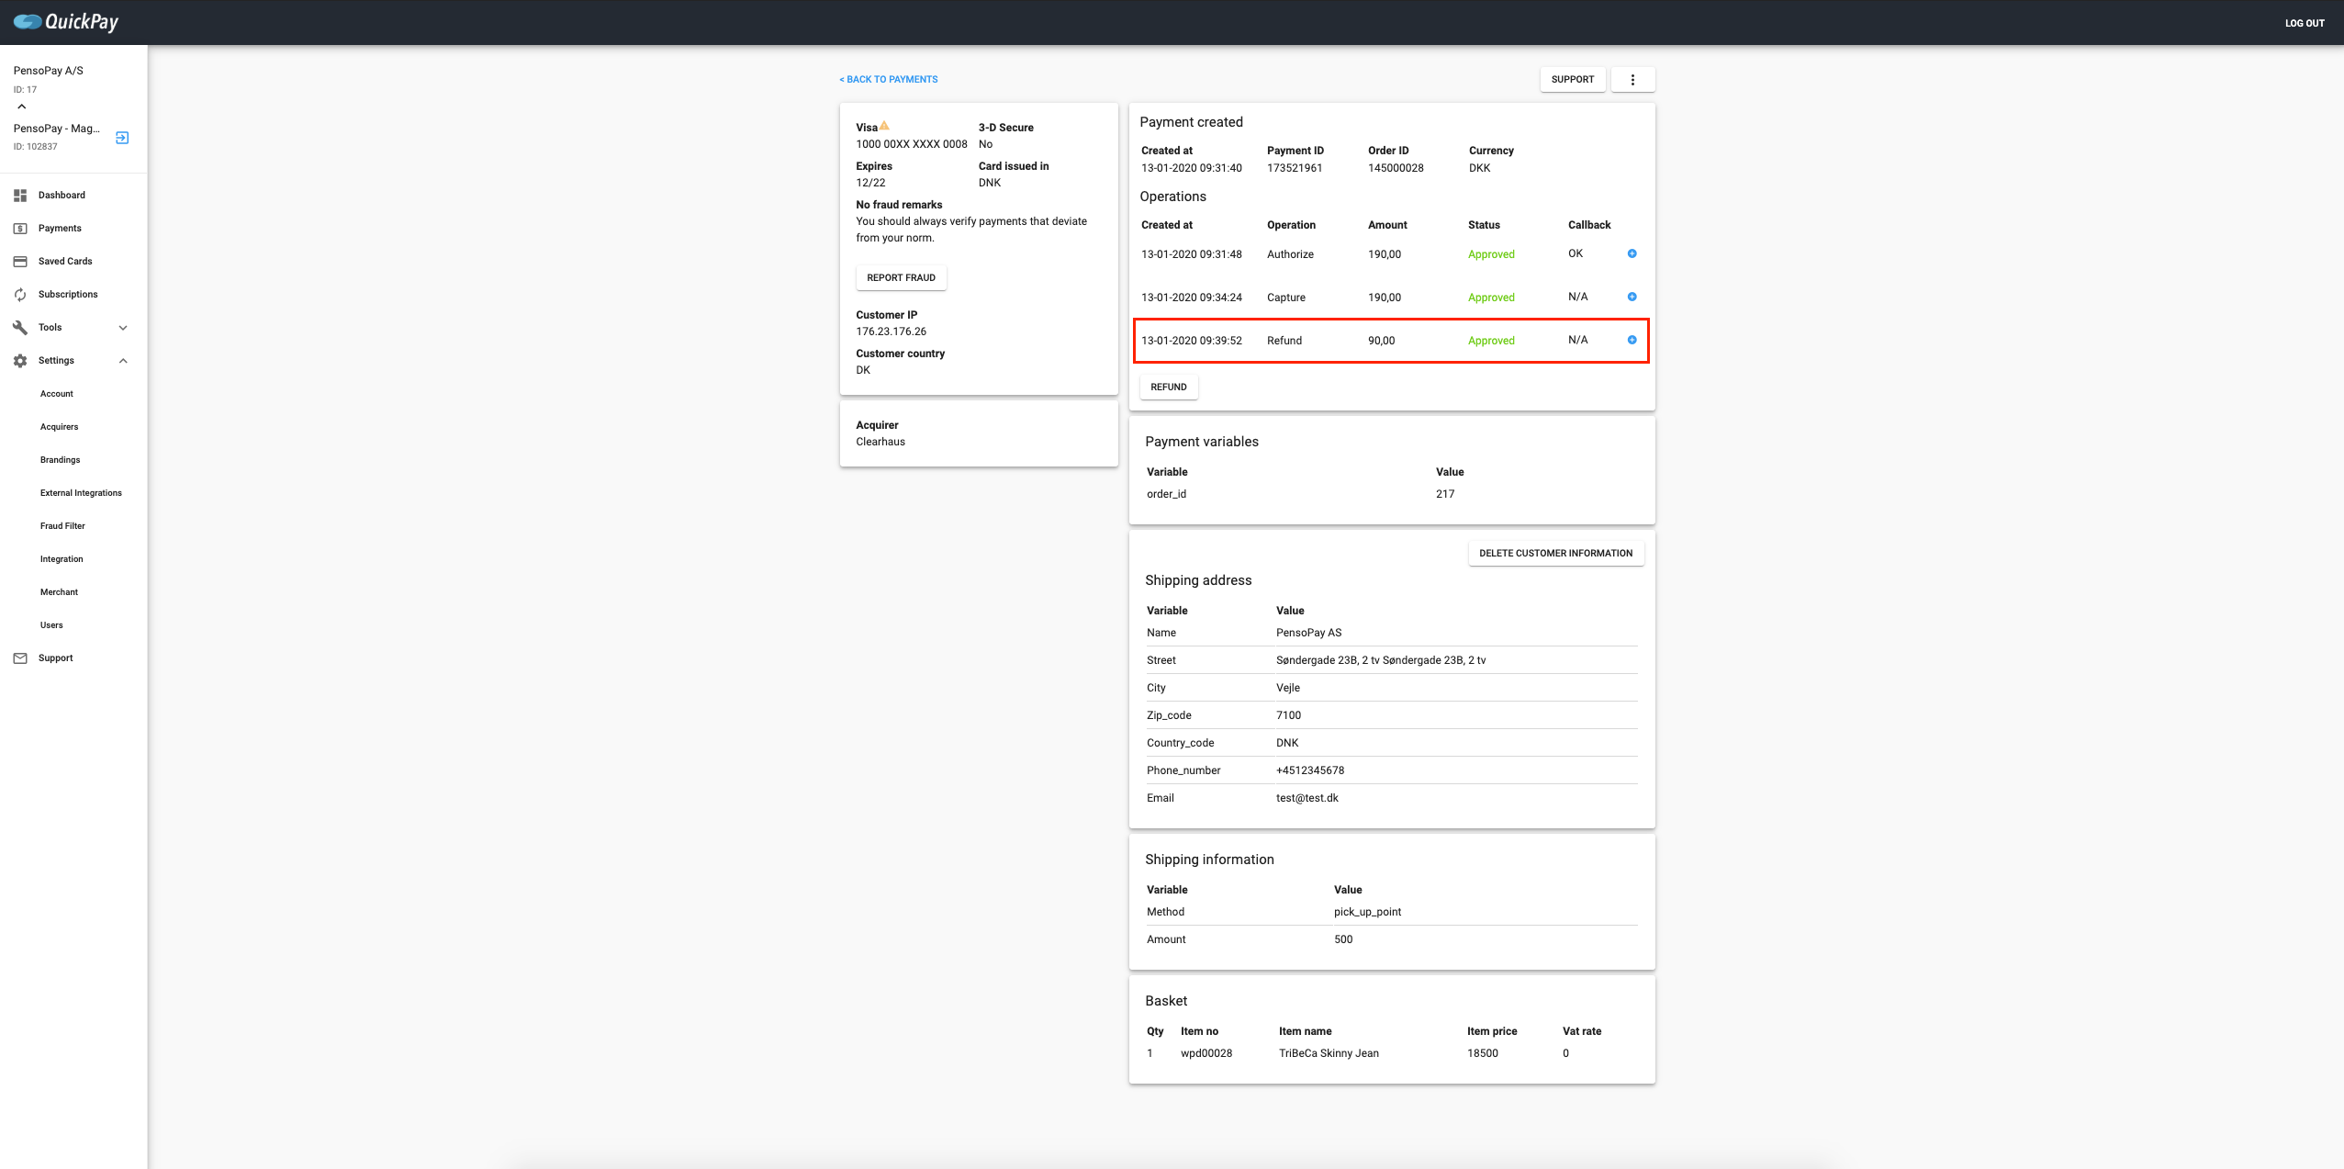2344x1169 pixels.
Task: Click the card expiry date 12/22
Action: tap(870, 183)
